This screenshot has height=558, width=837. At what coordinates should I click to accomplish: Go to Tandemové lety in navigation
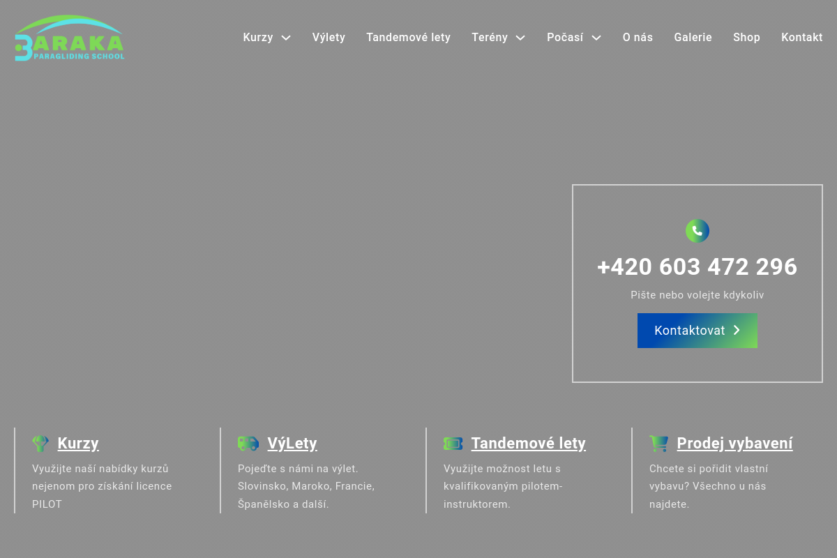coord(408,38)
